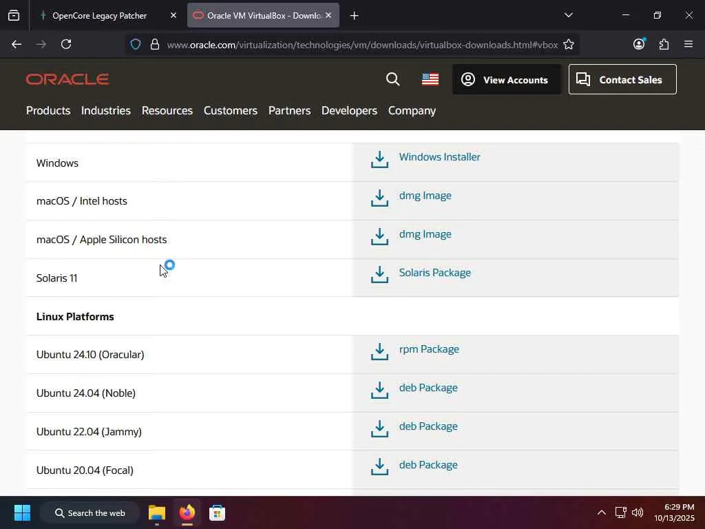Viewport: 705px width, 529px height.
Task: Open Firefox View icon at top left
Action: point(14,15)
